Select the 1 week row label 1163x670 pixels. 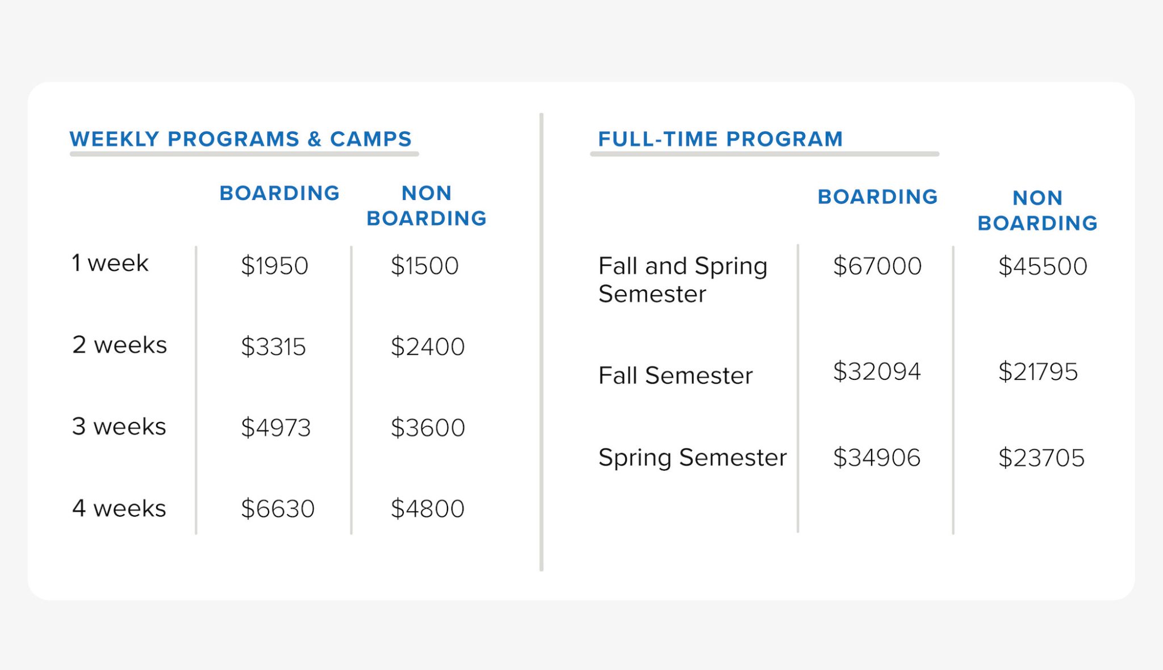[110, 263]
